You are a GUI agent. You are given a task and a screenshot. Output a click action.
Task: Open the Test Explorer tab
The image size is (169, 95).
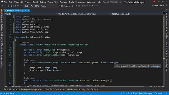(x=92, y=89)
